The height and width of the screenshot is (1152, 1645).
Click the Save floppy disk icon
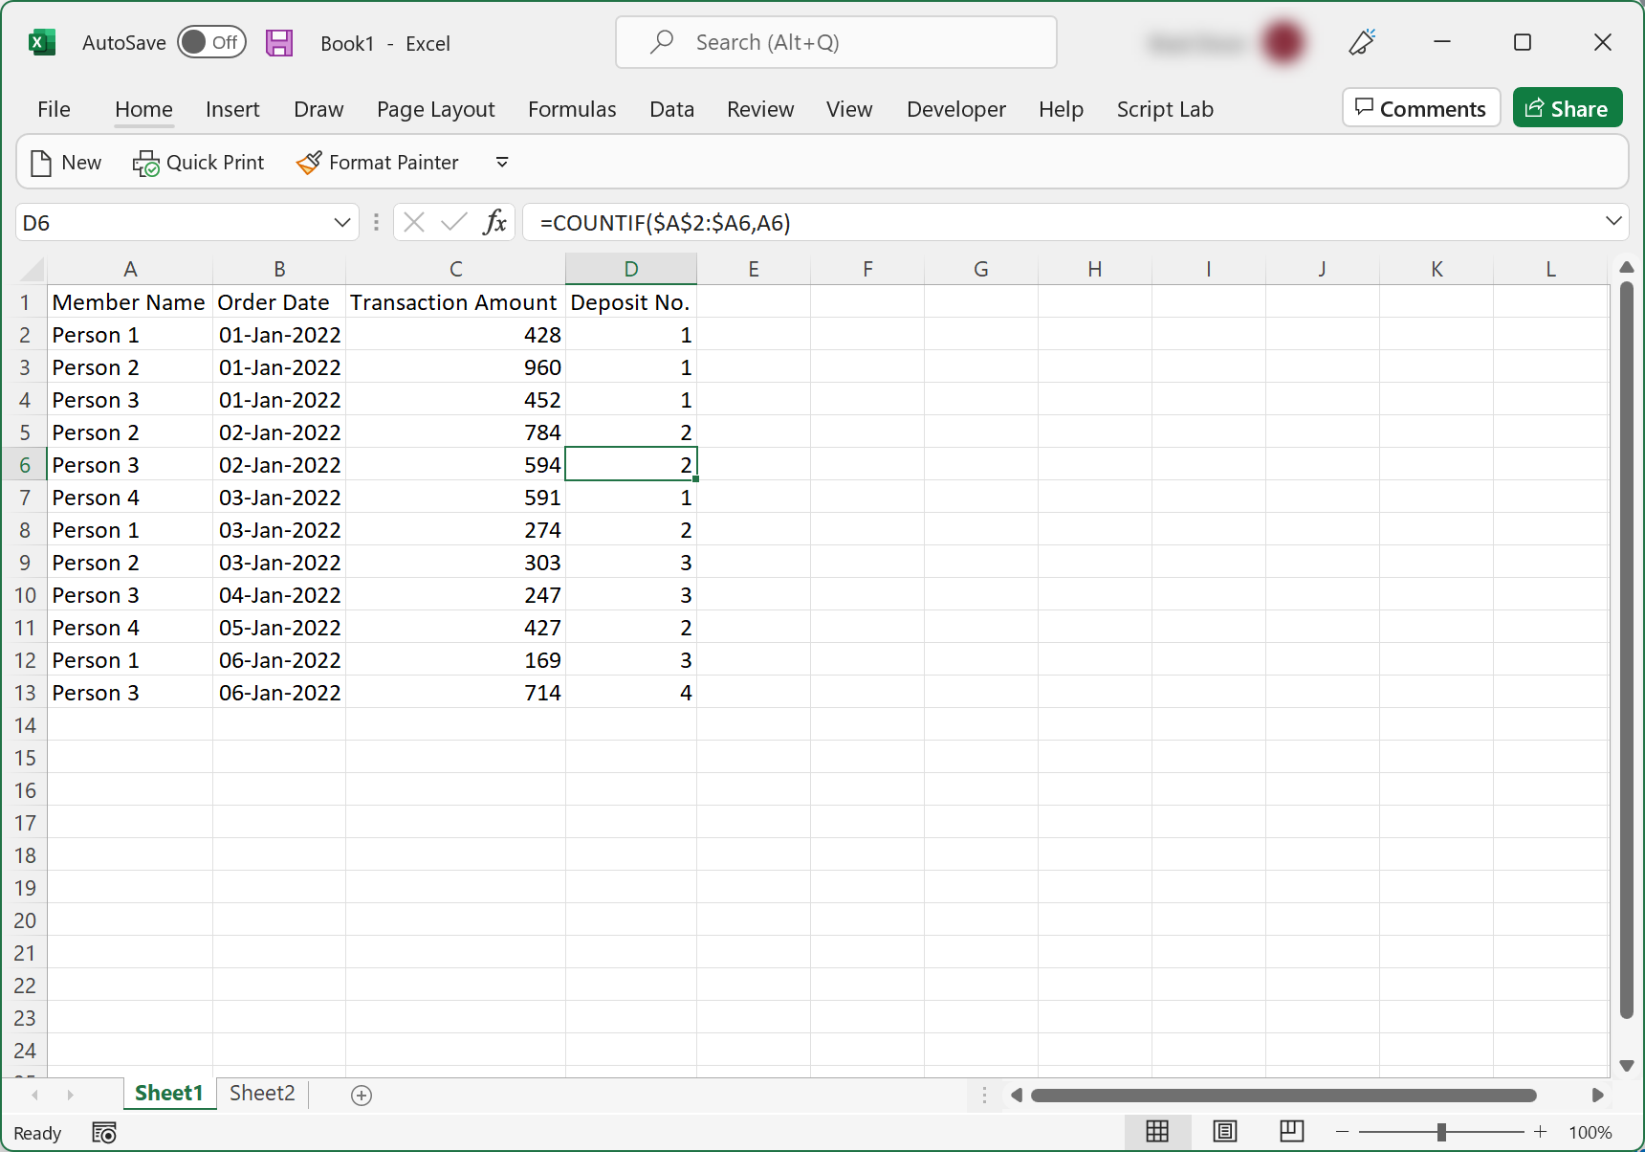pos(279,42)
